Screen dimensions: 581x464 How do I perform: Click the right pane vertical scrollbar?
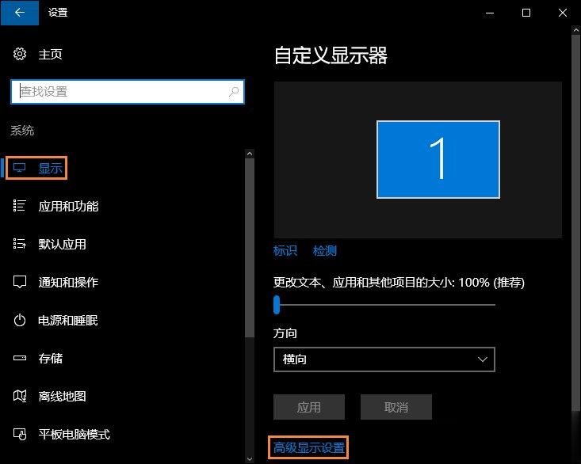click(575, 222)
